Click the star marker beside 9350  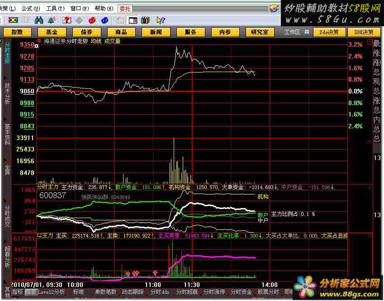pos(37,46)
